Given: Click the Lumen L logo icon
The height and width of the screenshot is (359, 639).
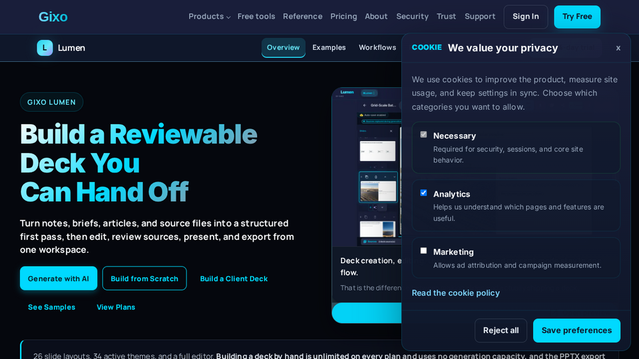Looking at the screenshot, I should coord(45,48).
